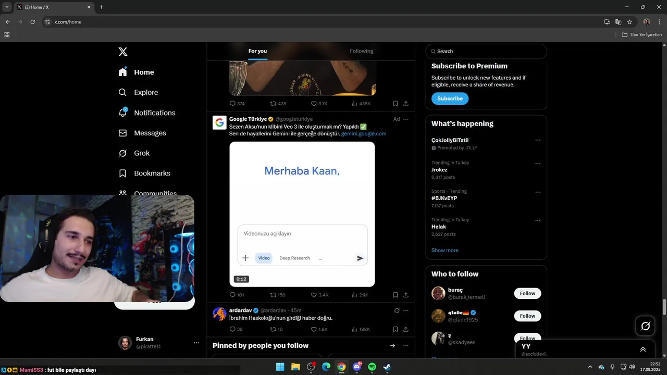Follow the buraç account

527,293
